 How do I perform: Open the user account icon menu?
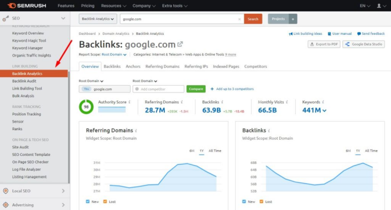379,6
